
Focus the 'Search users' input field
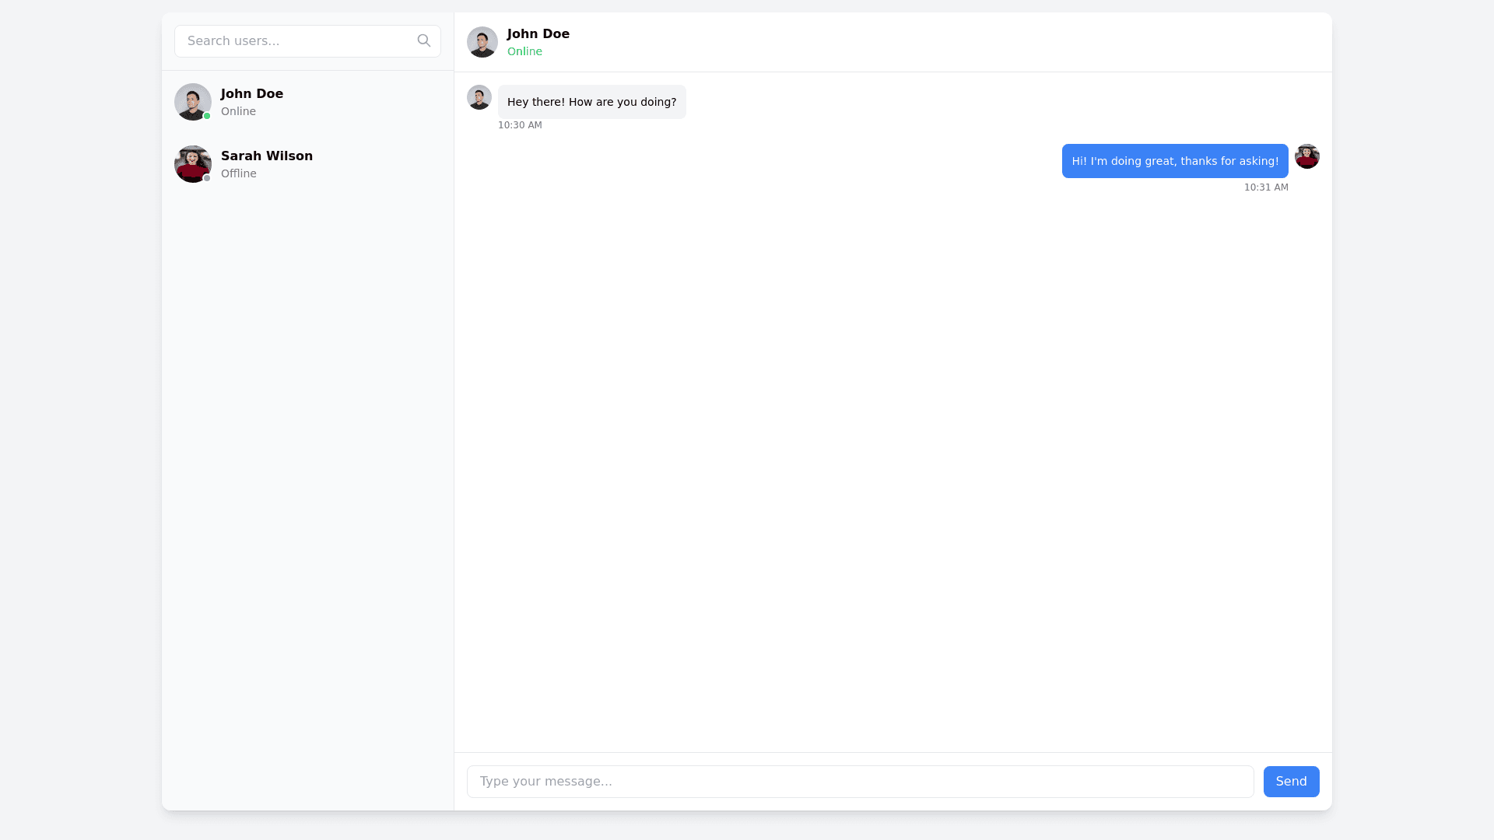click(x=296, y=41)
